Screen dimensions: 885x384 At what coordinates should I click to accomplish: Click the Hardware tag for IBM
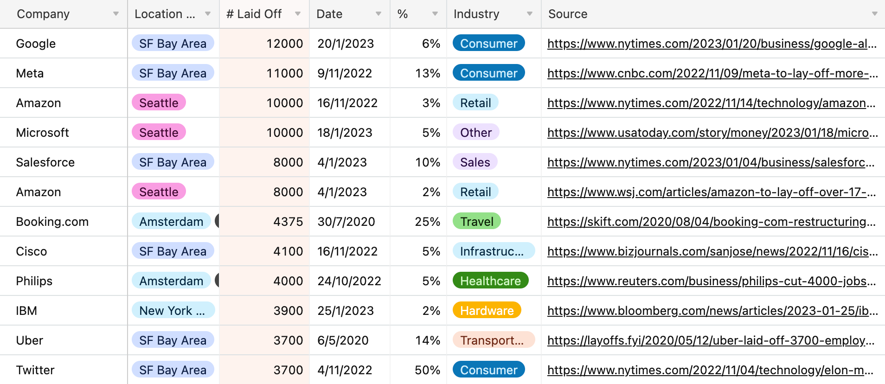487,310
